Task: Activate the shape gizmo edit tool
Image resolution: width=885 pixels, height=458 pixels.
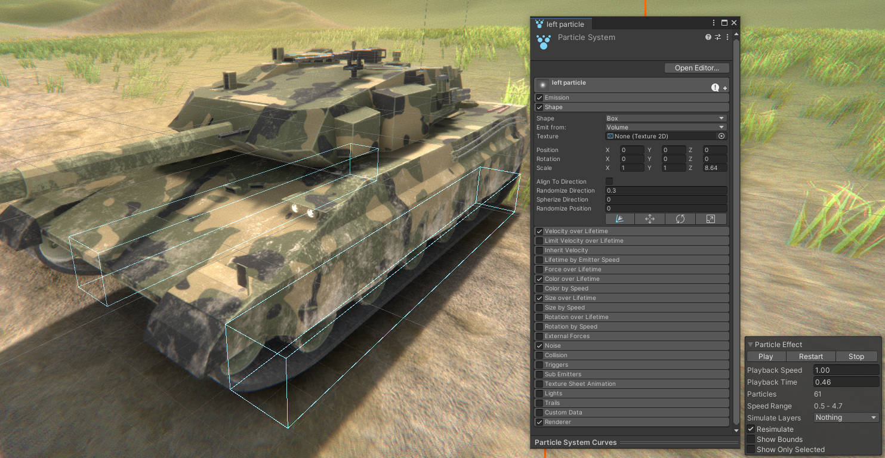Action: point(620,219)
